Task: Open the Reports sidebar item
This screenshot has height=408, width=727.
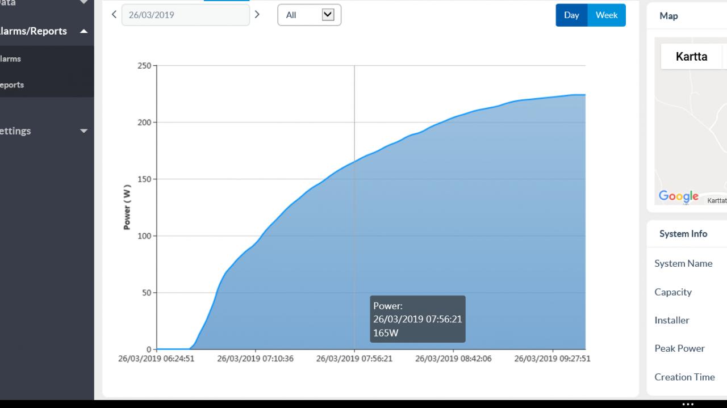Action: pyautogui.click(x=12, y=85)
